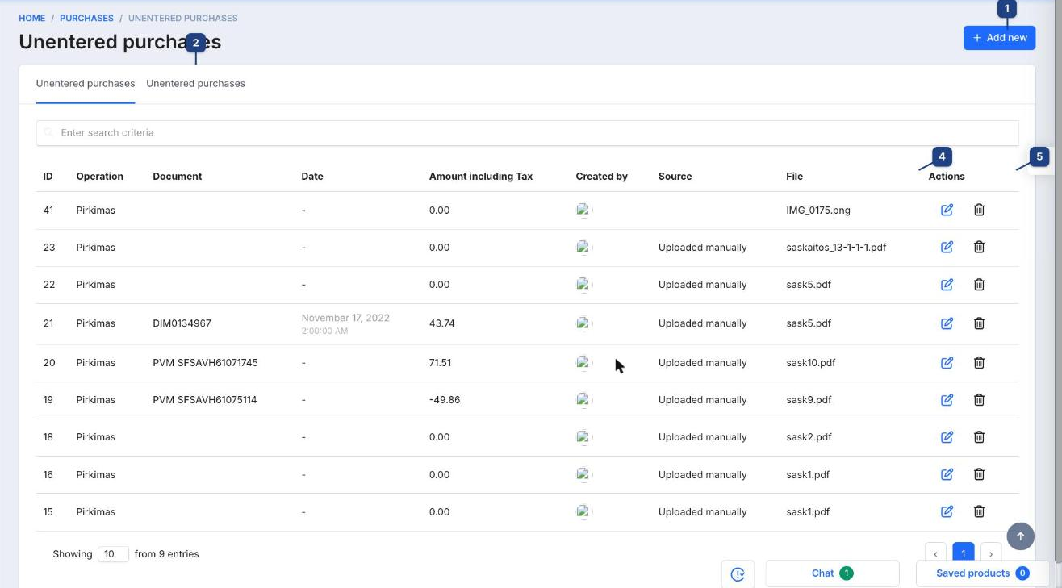
Task: Delete purchase row ID 22
Action: pos(979,284)
